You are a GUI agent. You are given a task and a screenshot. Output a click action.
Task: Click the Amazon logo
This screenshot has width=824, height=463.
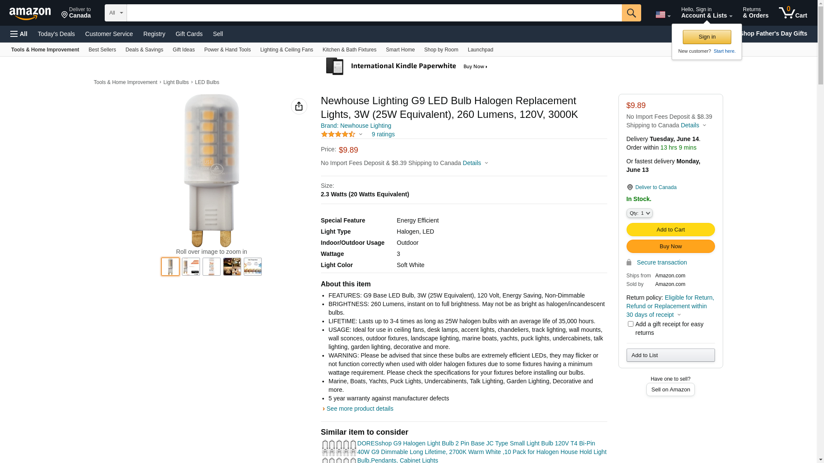point(30,13)
